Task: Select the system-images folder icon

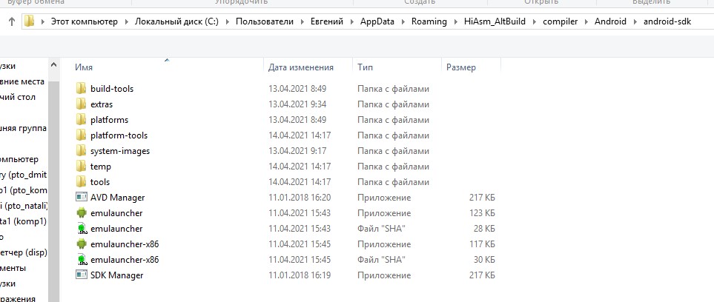Action: [81, 150]
